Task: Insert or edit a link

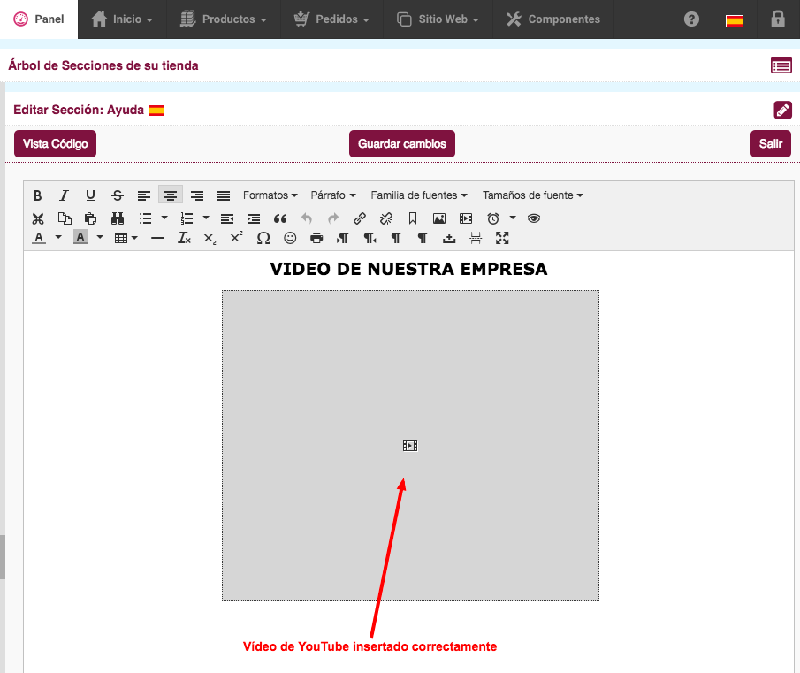Action: click(x=360, y=219)
